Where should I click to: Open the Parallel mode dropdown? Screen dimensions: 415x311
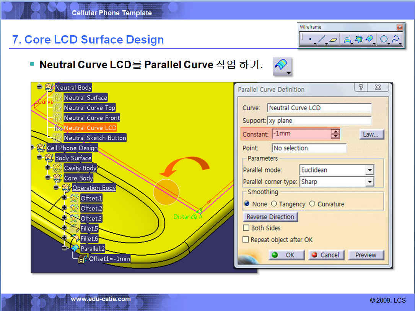pos(369,170)
